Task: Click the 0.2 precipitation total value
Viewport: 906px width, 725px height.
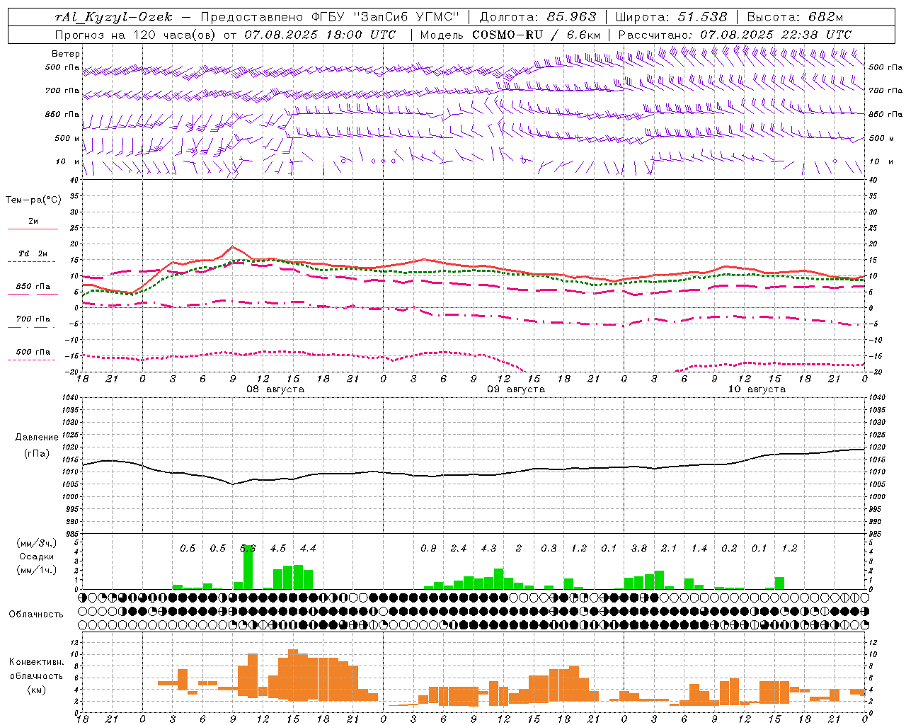Action: pos(729,548)
